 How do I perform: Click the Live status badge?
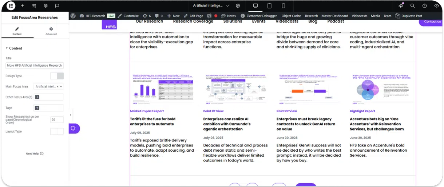tap(111, 16)
